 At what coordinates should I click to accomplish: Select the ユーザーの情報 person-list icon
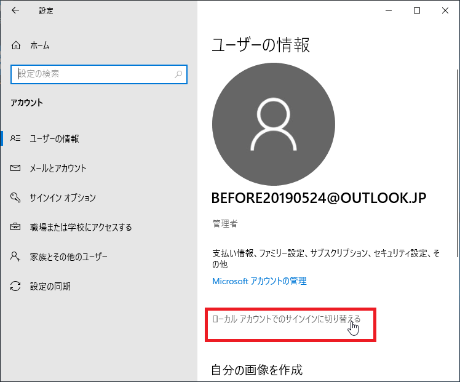[15, 138]
